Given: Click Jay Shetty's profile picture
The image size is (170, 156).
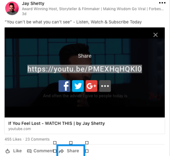Looking at the screenshot, I should [12, 8].
